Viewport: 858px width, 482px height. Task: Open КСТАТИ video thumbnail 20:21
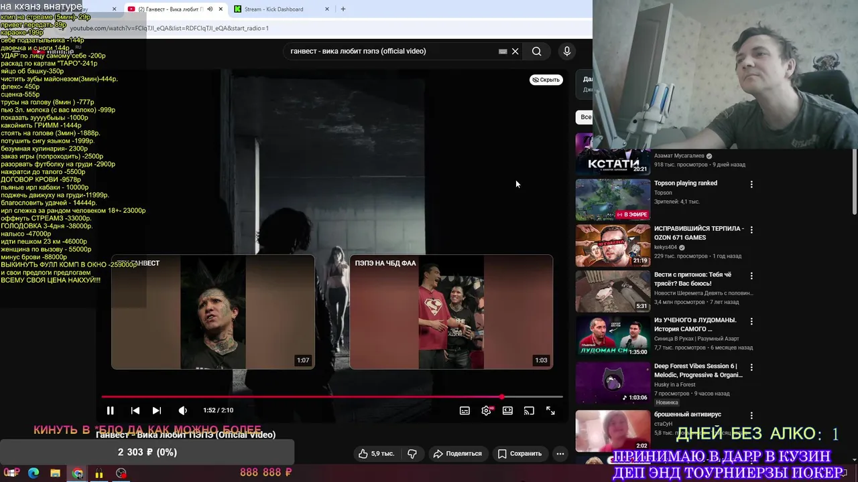pos(613,154)
